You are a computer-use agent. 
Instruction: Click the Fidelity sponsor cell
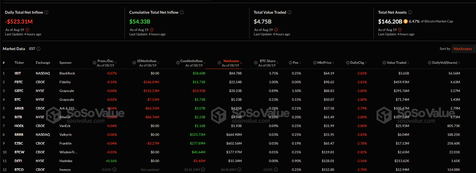coord(65,82)
